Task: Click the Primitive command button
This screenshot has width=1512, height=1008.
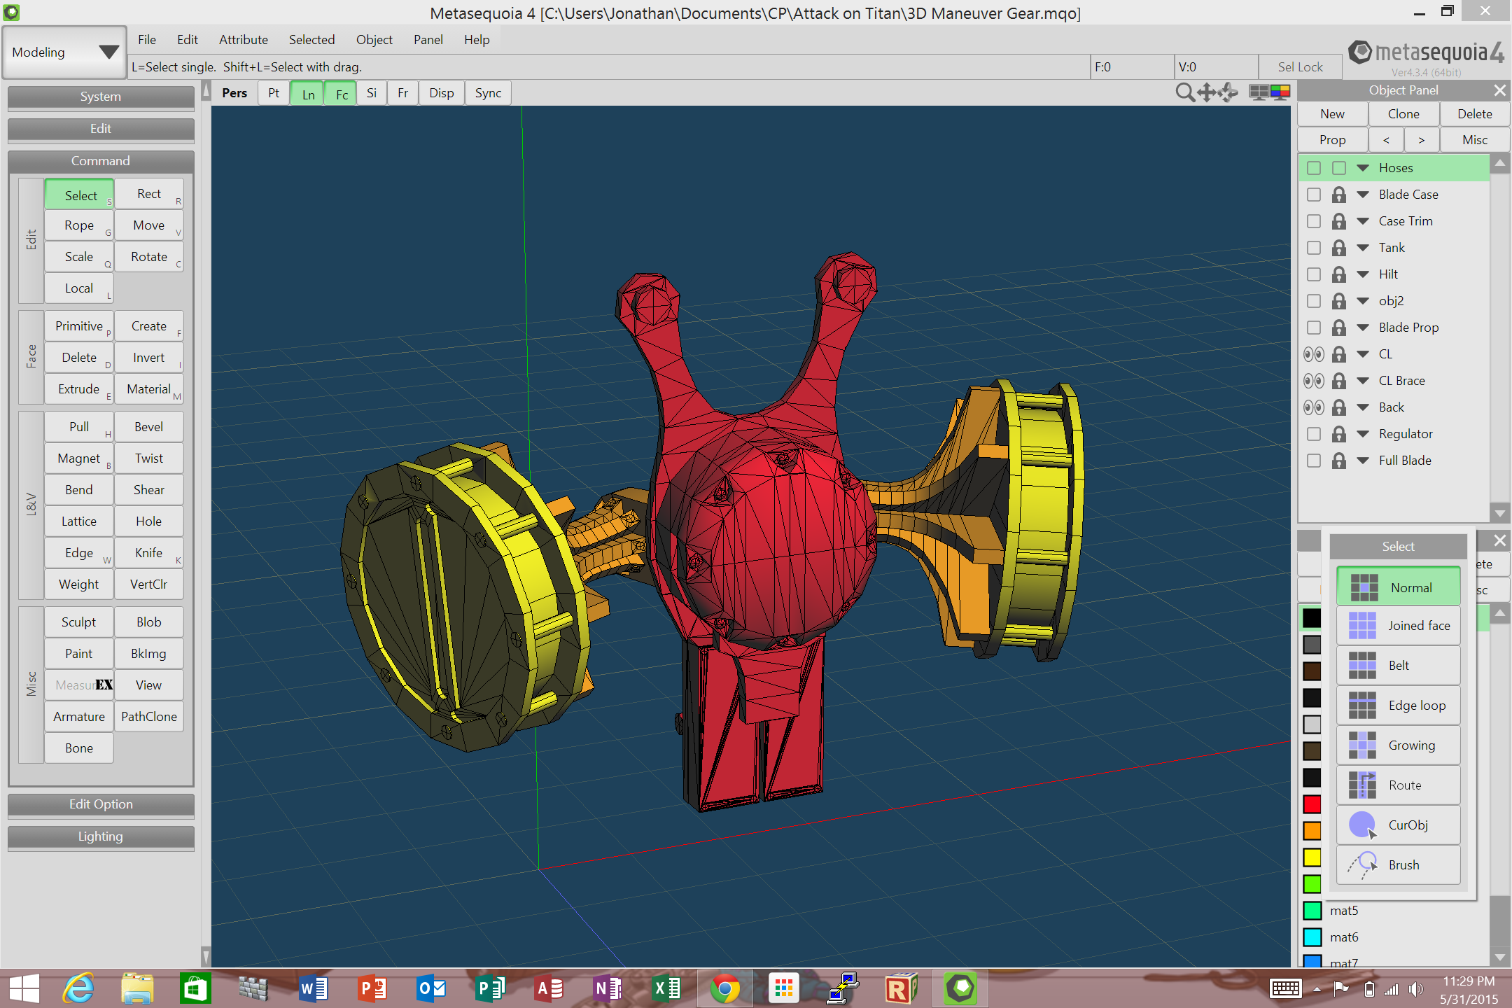Action: click(x=79, y=326)
